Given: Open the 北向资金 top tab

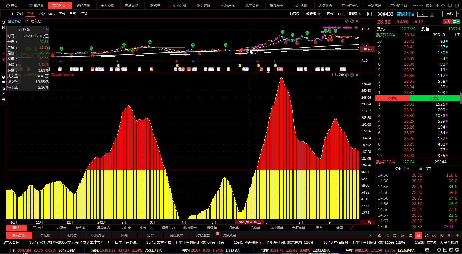Looking at the screenshot, I should coord(252,5).
